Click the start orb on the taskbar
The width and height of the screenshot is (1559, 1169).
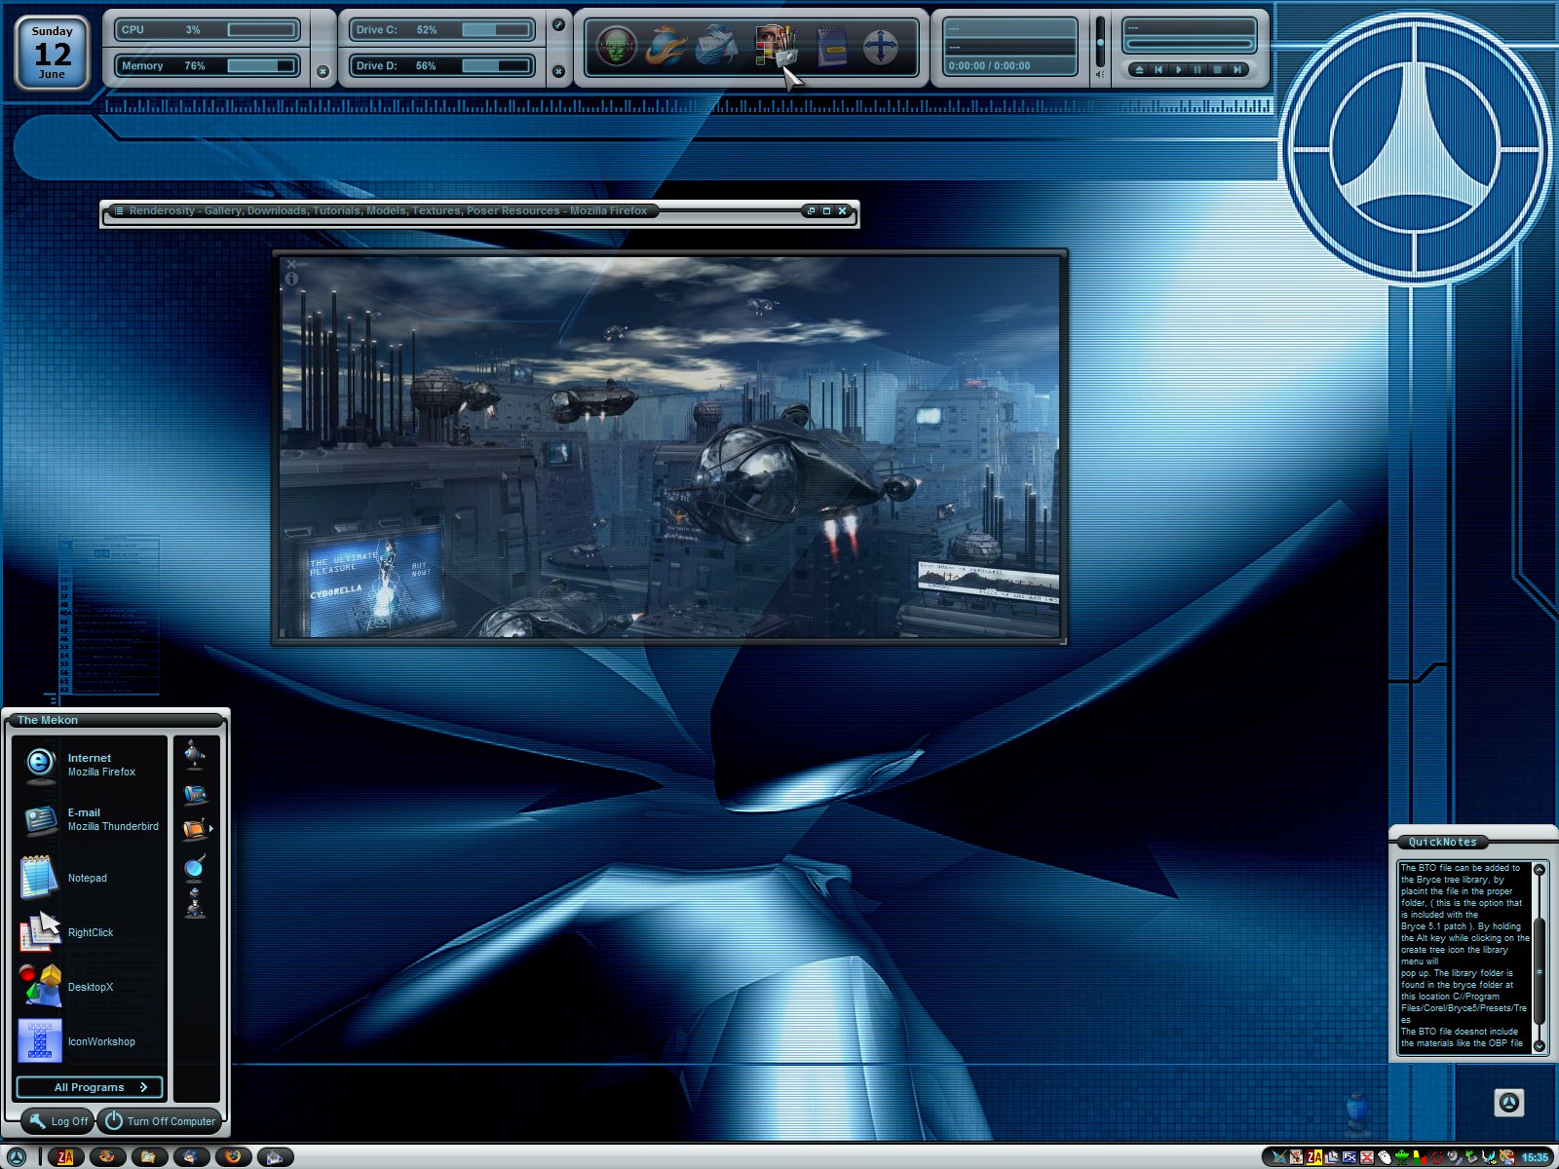18,1156
